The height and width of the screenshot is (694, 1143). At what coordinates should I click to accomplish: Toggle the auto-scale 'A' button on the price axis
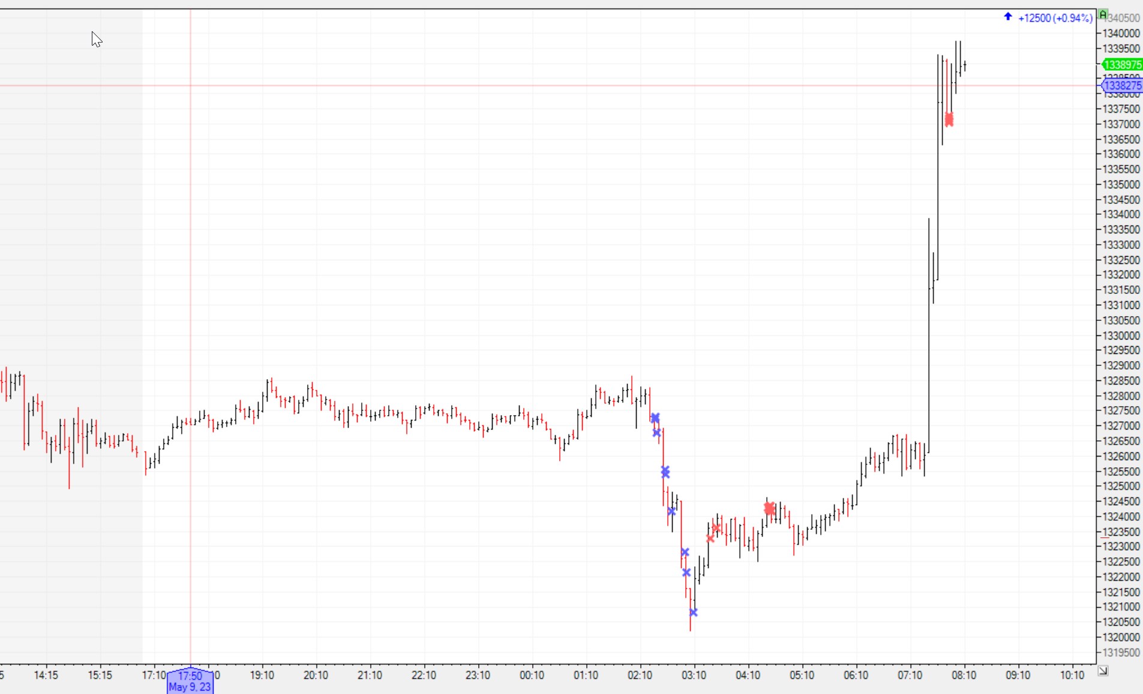coord(1103,14)
